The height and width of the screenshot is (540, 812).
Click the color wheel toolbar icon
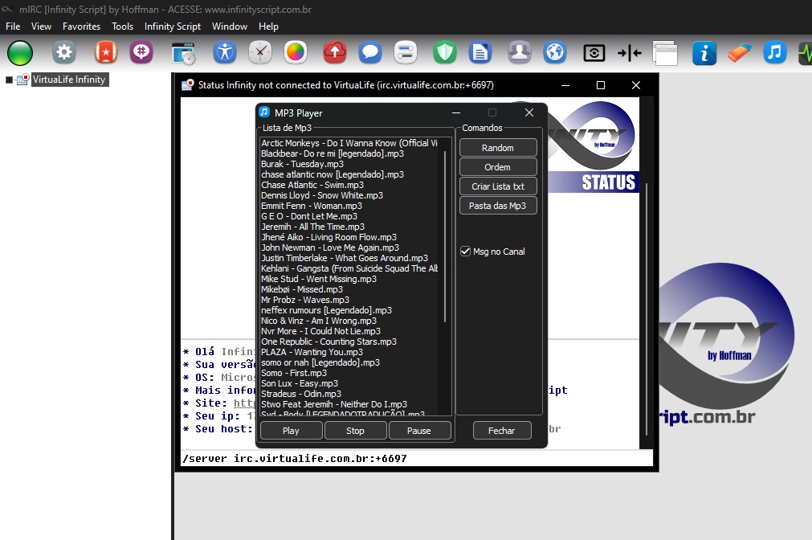pyautogui.click(x=296, y=53)
